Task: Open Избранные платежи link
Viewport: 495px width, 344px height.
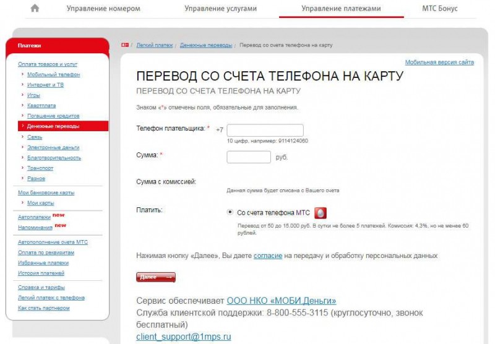Action: (43, 263)
